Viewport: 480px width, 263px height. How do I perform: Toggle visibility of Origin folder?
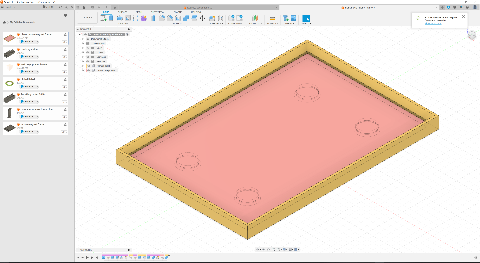coord(88,48)
